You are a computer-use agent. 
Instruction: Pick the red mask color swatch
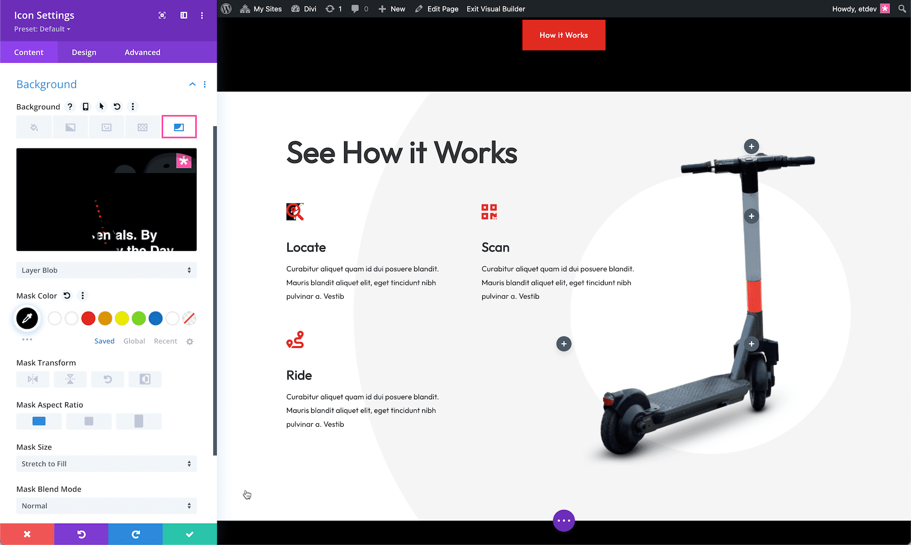pyautogui.click(x=88, y=318)
